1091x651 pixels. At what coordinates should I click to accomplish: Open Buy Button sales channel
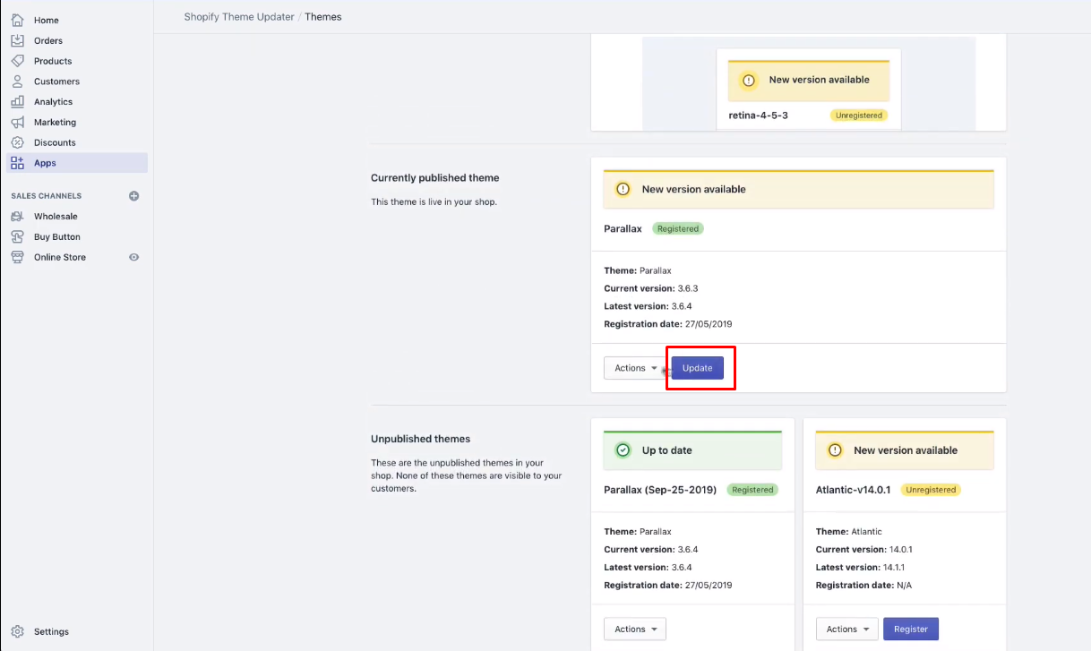57,237
